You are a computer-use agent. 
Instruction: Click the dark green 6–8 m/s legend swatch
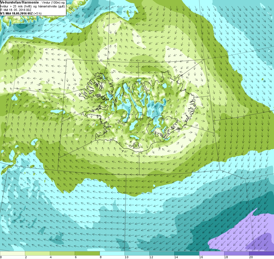click(87, 253)
